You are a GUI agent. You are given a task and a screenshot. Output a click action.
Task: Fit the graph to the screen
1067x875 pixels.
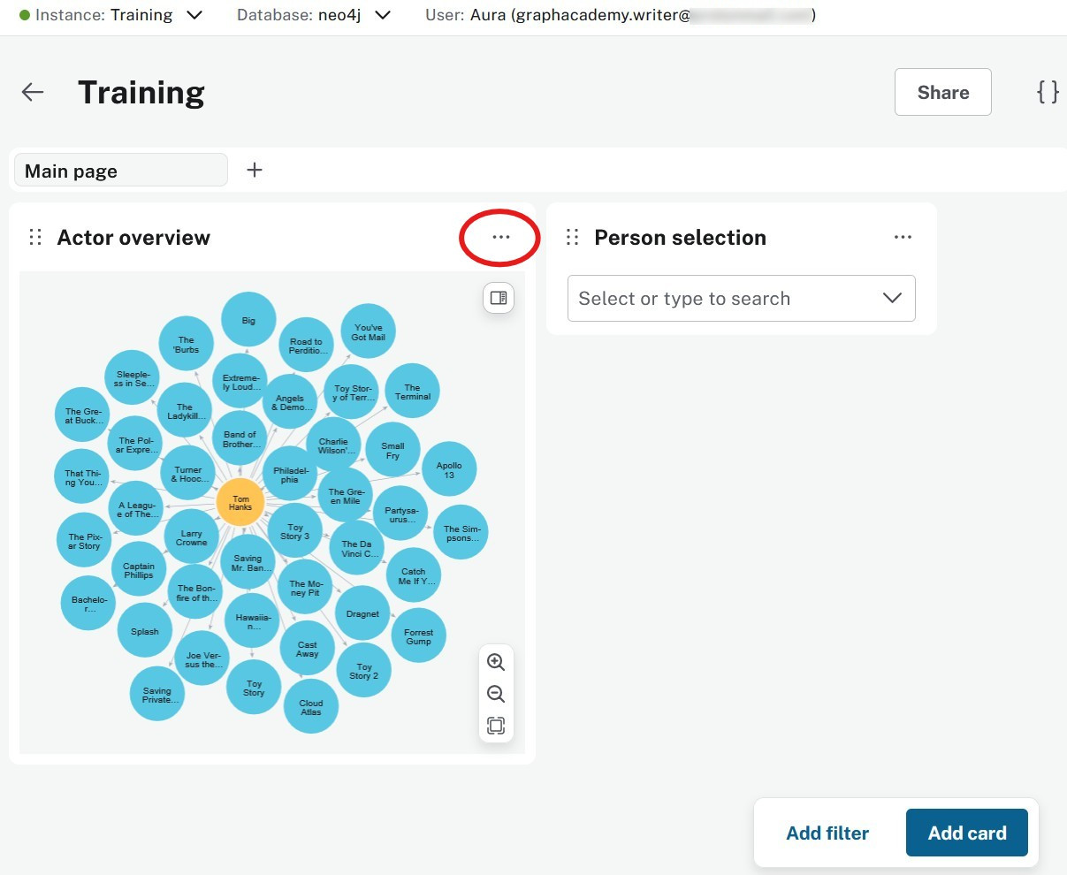point(496,725)
